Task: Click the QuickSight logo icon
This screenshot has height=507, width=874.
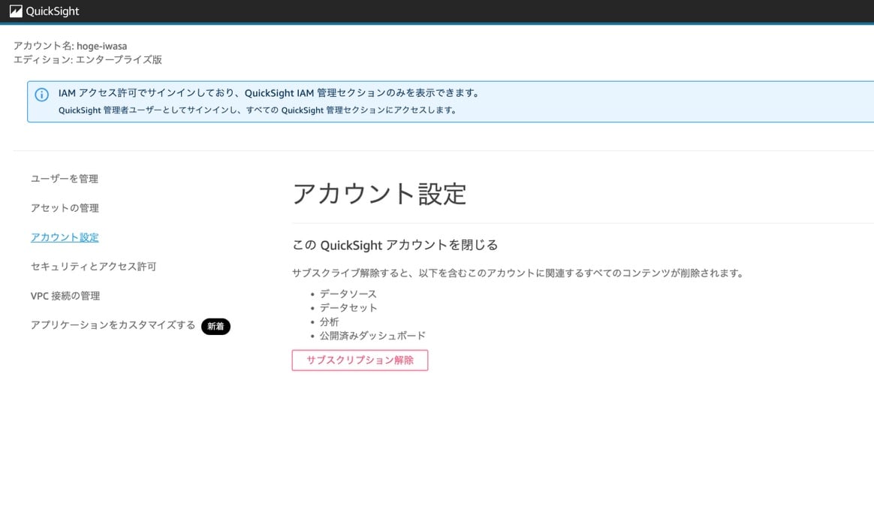Action: point(16,11)
